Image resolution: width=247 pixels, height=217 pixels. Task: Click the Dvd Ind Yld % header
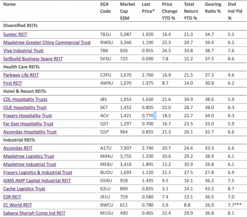(x=235, y=11)
